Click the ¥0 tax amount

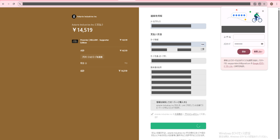point(126,63)
